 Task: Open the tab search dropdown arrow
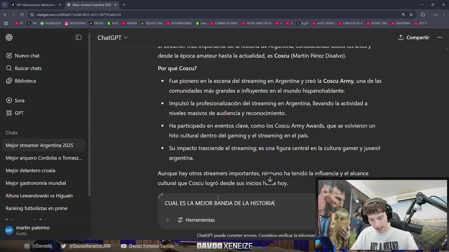(5, 5)
